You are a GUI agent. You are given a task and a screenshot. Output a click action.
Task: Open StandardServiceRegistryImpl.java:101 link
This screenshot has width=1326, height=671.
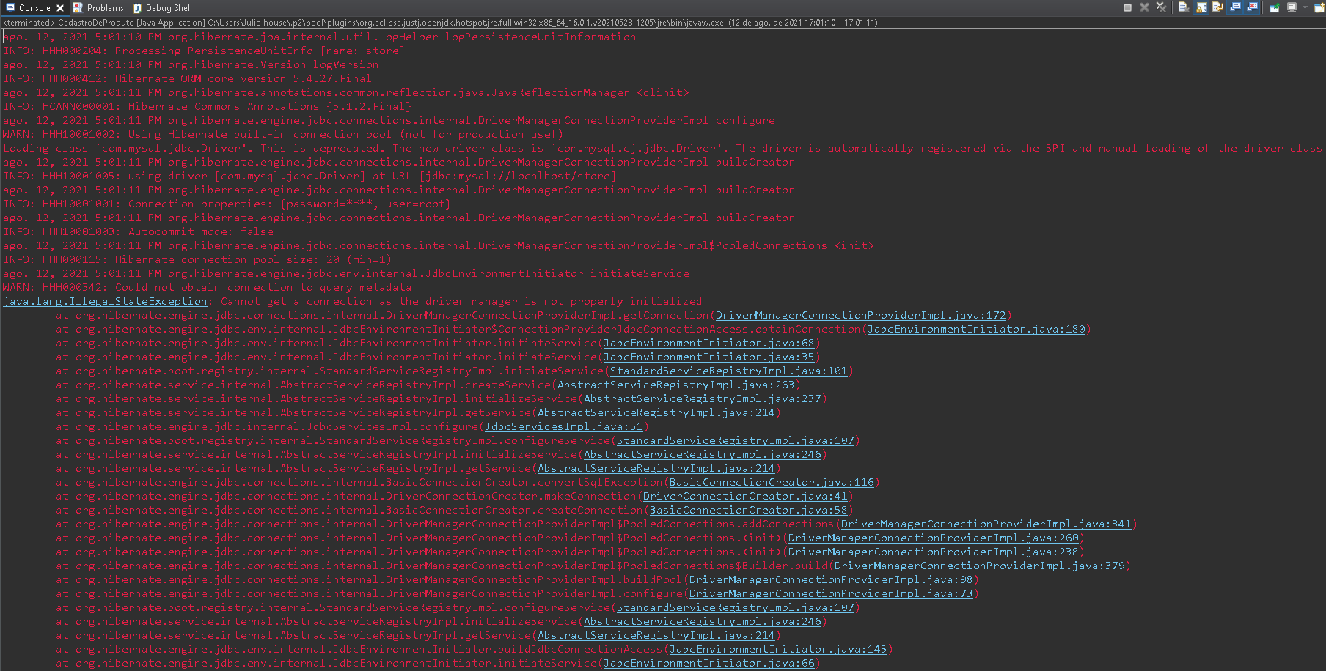tap(728, 371)
